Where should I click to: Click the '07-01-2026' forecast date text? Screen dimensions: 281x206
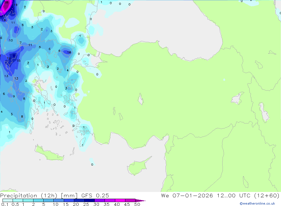tap(193, 196)
